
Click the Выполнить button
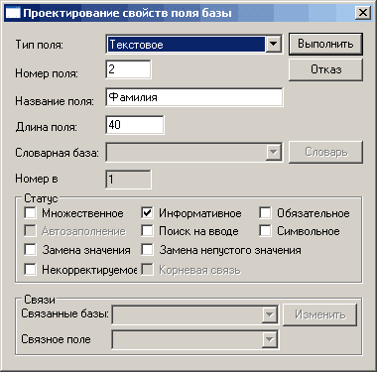[325, 44]
